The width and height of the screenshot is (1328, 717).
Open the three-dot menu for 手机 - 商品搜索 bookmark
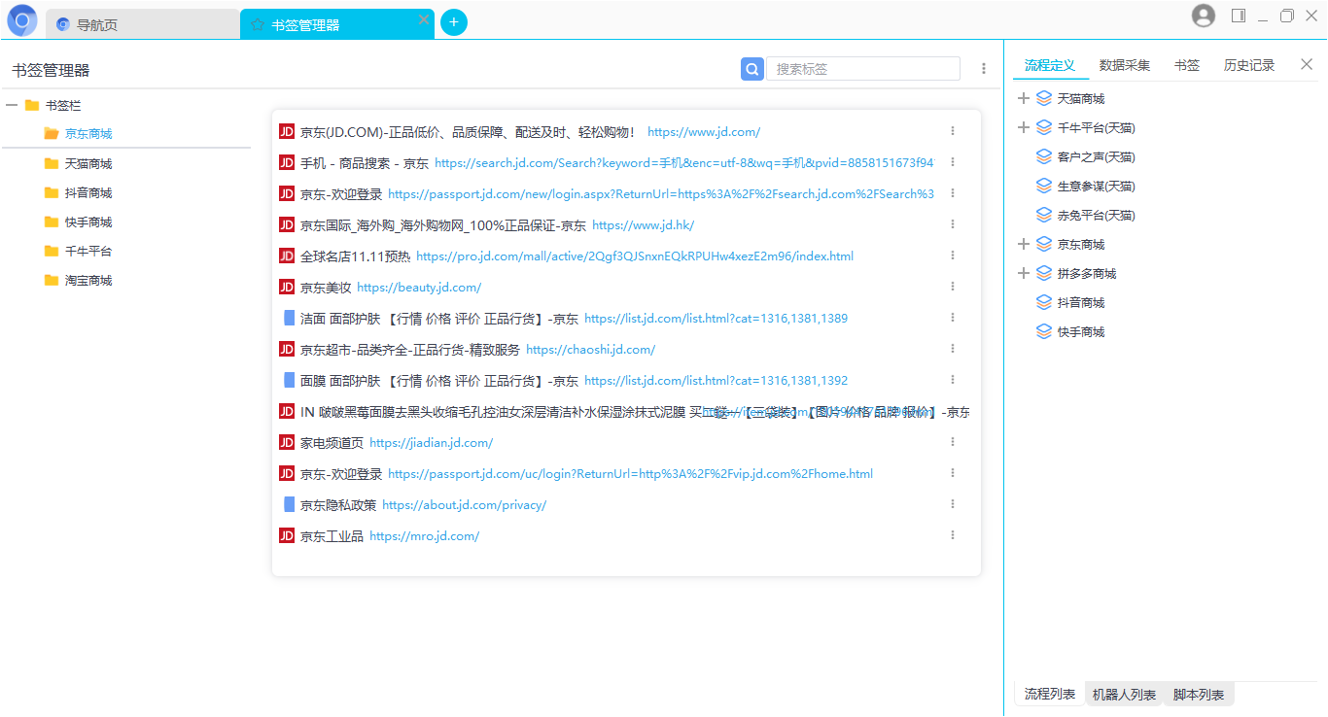tap(953, 162)
